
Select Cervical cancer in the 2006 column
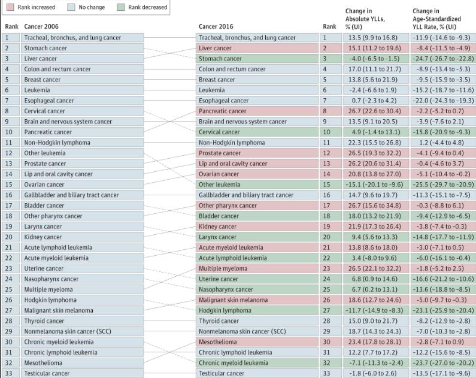pos(46,111)
